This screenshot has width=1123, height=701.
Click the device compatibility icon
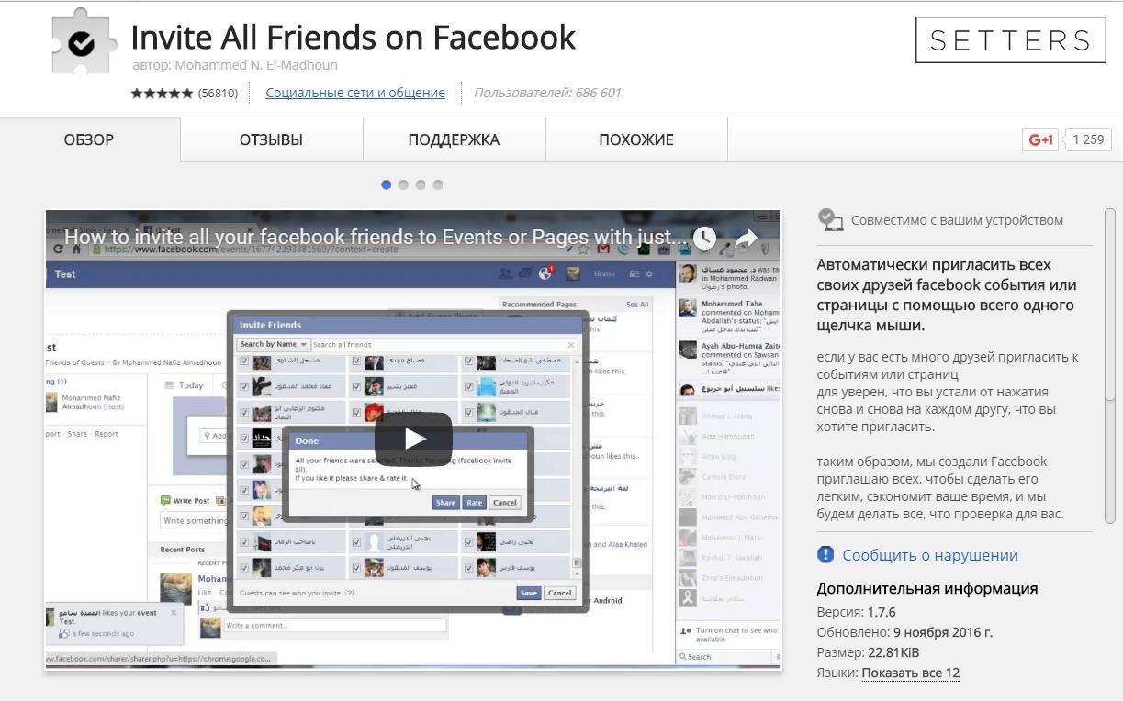pyautogui.click(x=830, y=219)
